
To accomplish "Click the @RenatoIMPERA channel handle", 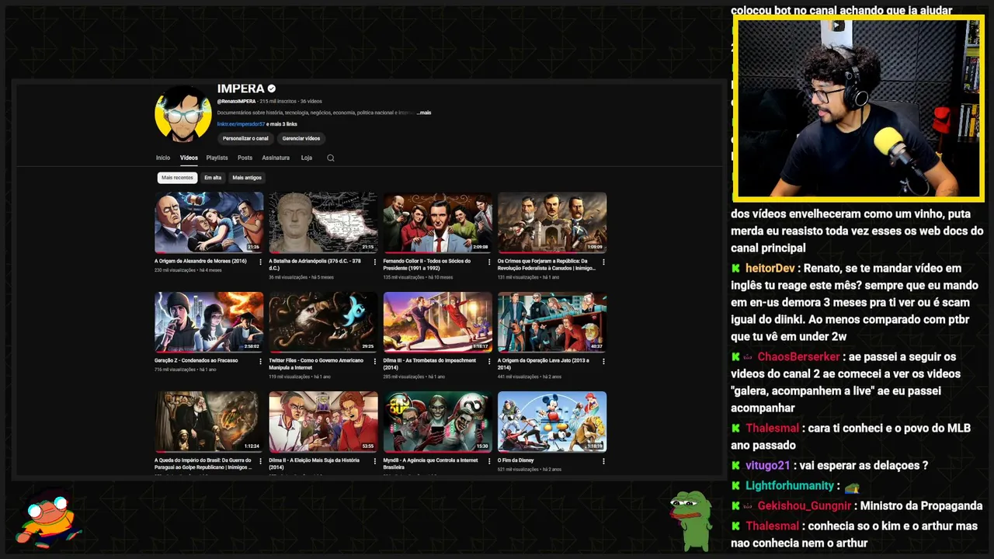I will coord(236,101).
